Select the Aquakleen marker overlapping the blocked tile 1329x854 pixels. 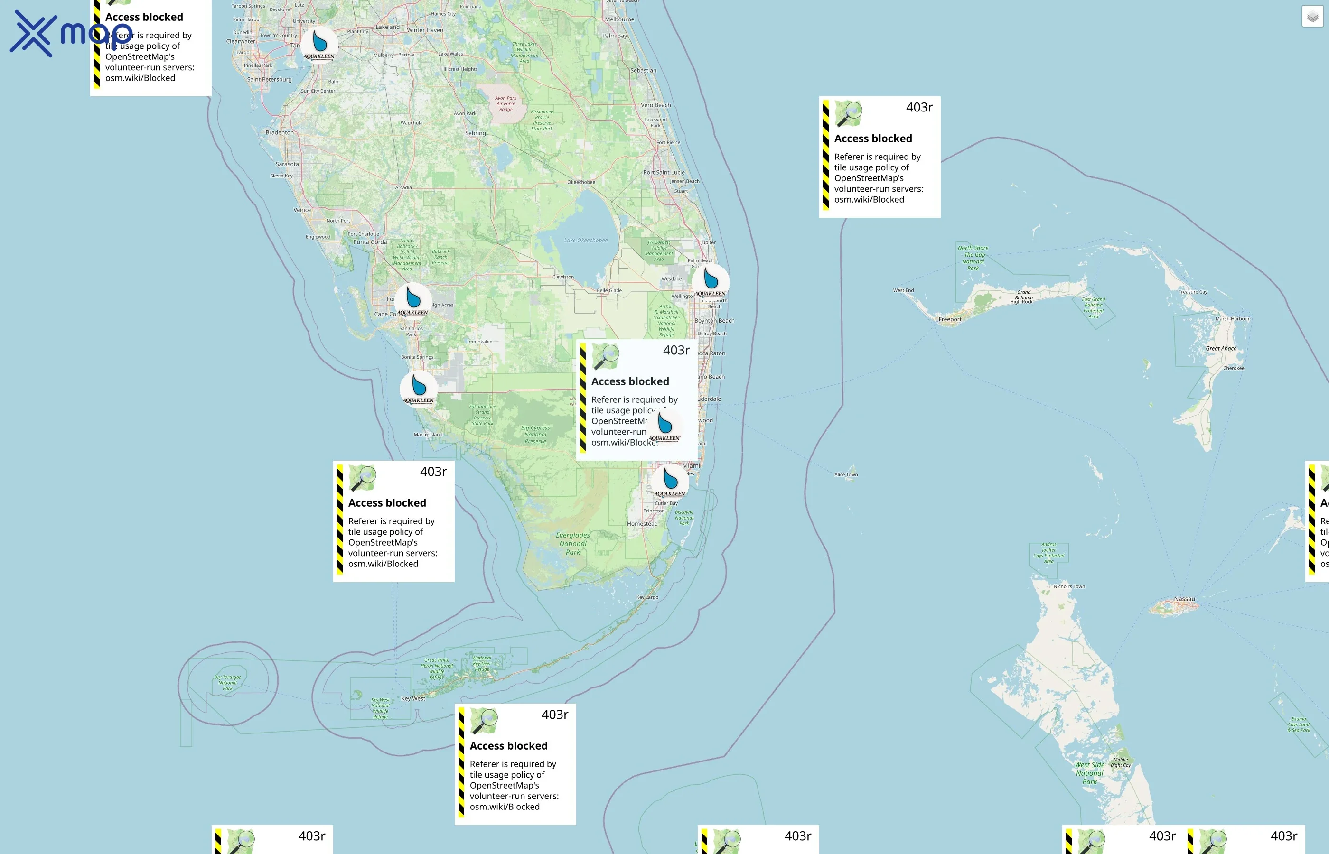click(664, 427)
